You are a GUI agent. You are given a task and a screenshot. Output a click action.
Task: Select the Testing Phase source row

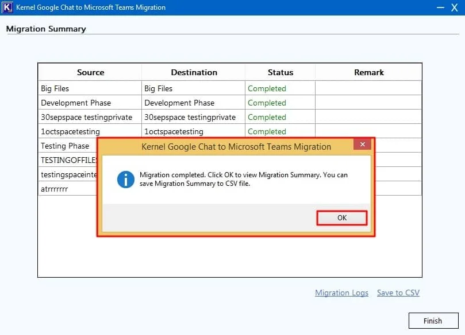[68, 146]
